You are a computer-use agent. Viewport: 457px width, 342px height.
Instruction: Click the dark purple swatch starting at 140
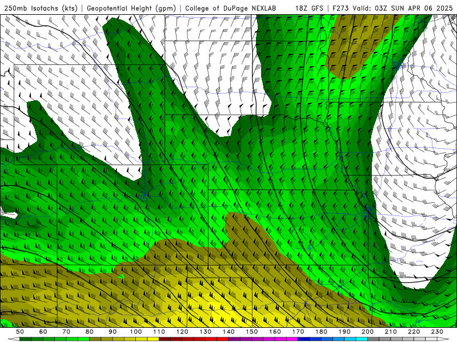click(x=234, y=339)
